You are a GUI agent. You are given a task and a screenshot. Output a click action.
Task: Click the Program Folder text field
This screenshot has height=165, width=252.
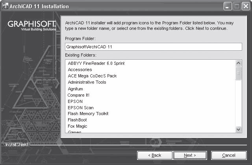[153, 46]
